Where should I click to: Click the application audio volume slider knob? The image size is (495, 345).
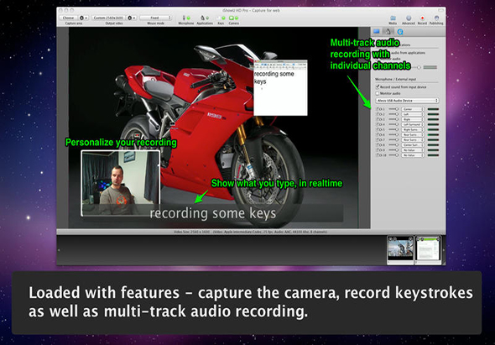pos(419,67)
